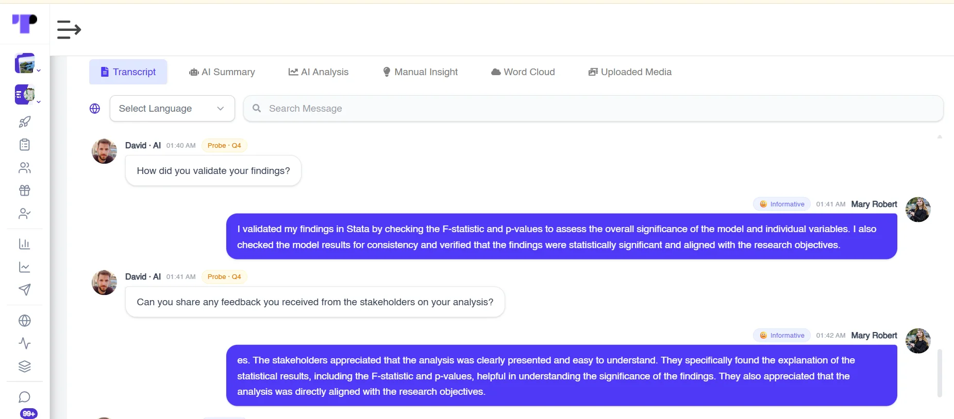The height and width of the screenshot is (419, 954).
Task: Open the globe sidebar icon
Action: pyautogui.click(x=25, y=321)
